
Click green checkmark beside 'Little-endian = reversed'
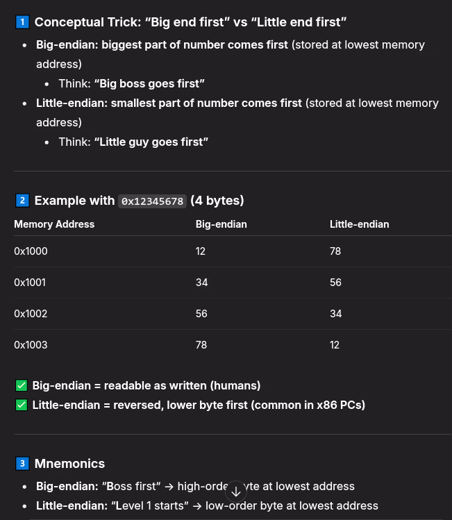tap(21, 405)
